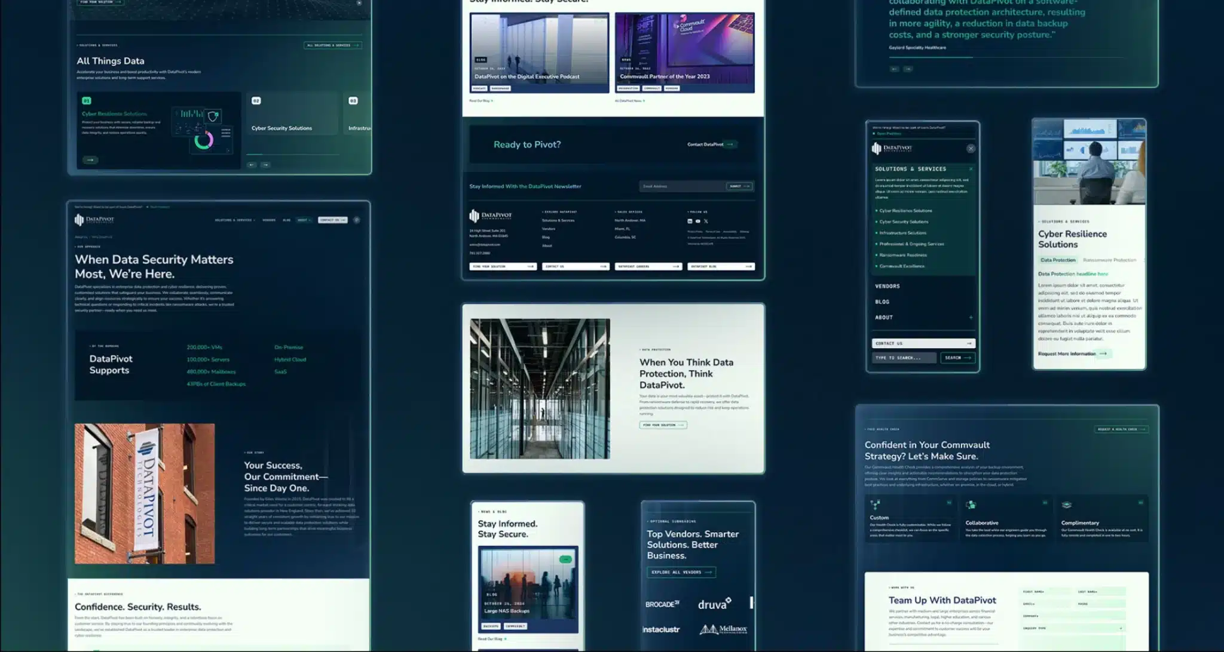
Task: Select the Data Protection tab
Action: 1058,260
